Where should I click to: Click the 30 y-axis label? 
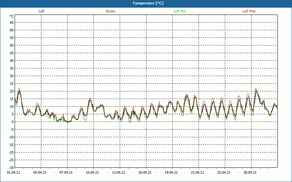12,76
